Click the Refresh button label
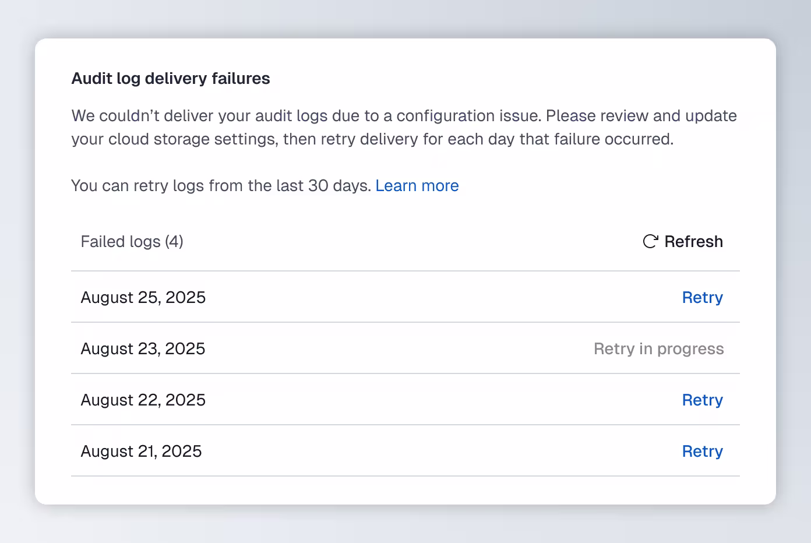Screen dimensions: 811x543 693,241
